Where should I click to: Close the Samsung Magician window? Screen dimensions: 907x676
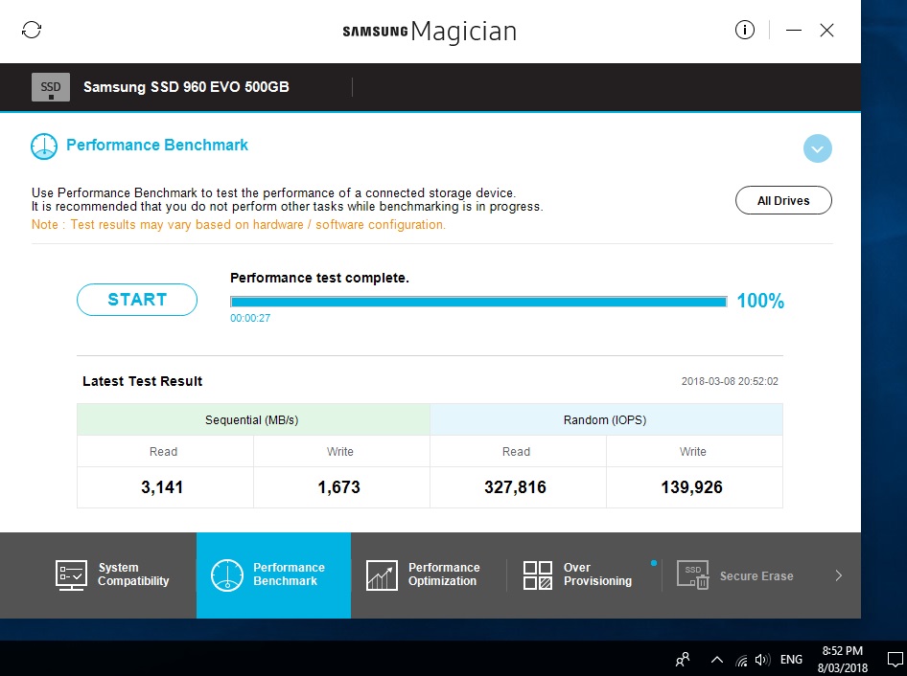827,30
